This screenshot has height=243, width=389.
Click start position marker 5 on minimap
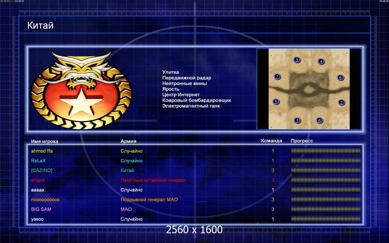(x=276, y=101)
